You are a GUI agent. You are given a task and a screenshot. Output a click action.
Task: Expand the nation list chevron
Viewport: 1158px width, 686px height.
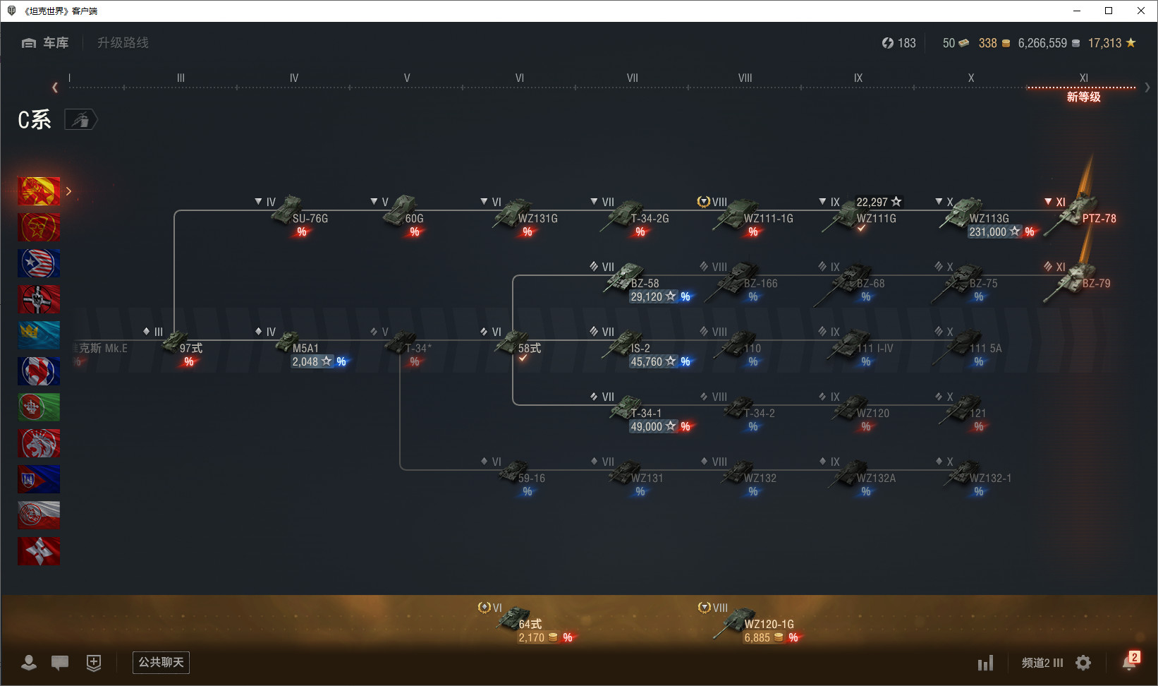tap(68, 191)
